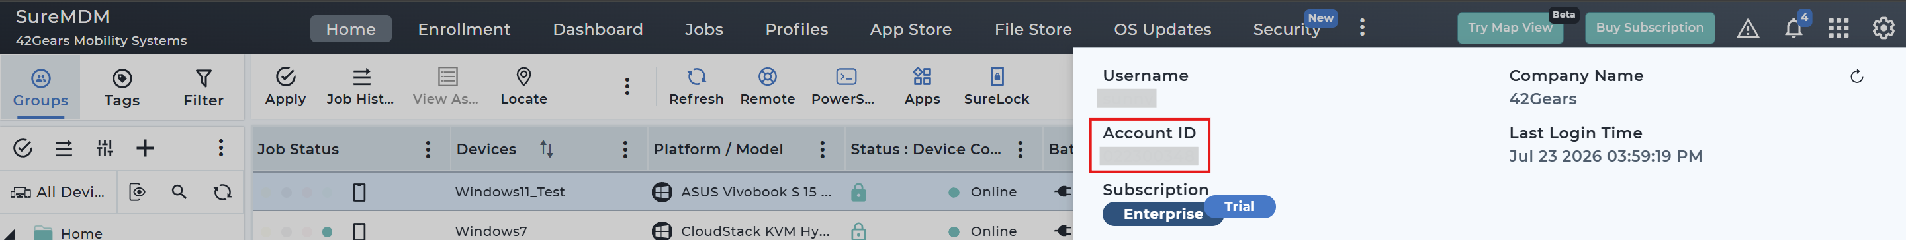Launch SureLock settings
Viewport: 1906px width, 240px height.
click(996, 86)
